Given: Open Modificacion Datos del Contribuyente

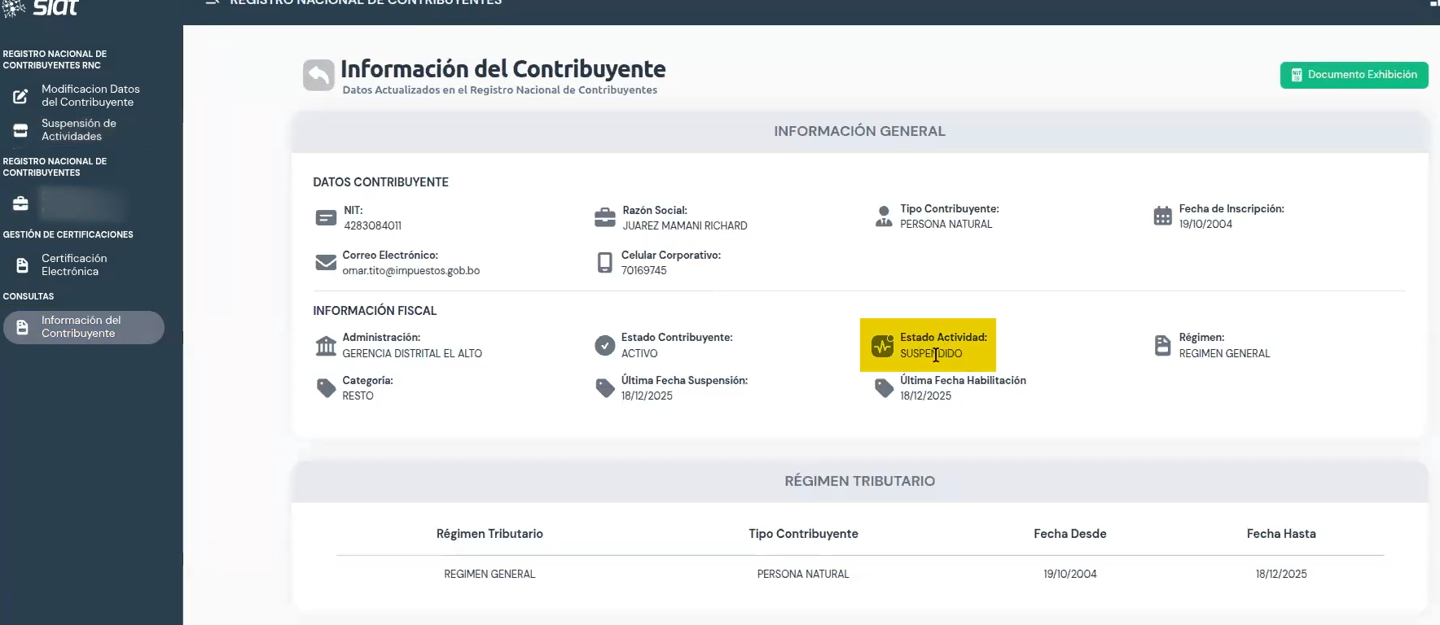Looking at the screenshot, I should point(90,96).
